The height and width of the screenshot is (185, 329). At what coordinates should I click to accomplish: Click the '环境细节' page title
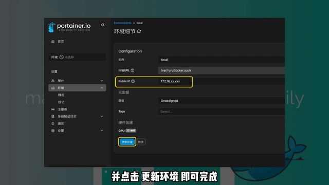pos(124,31)
